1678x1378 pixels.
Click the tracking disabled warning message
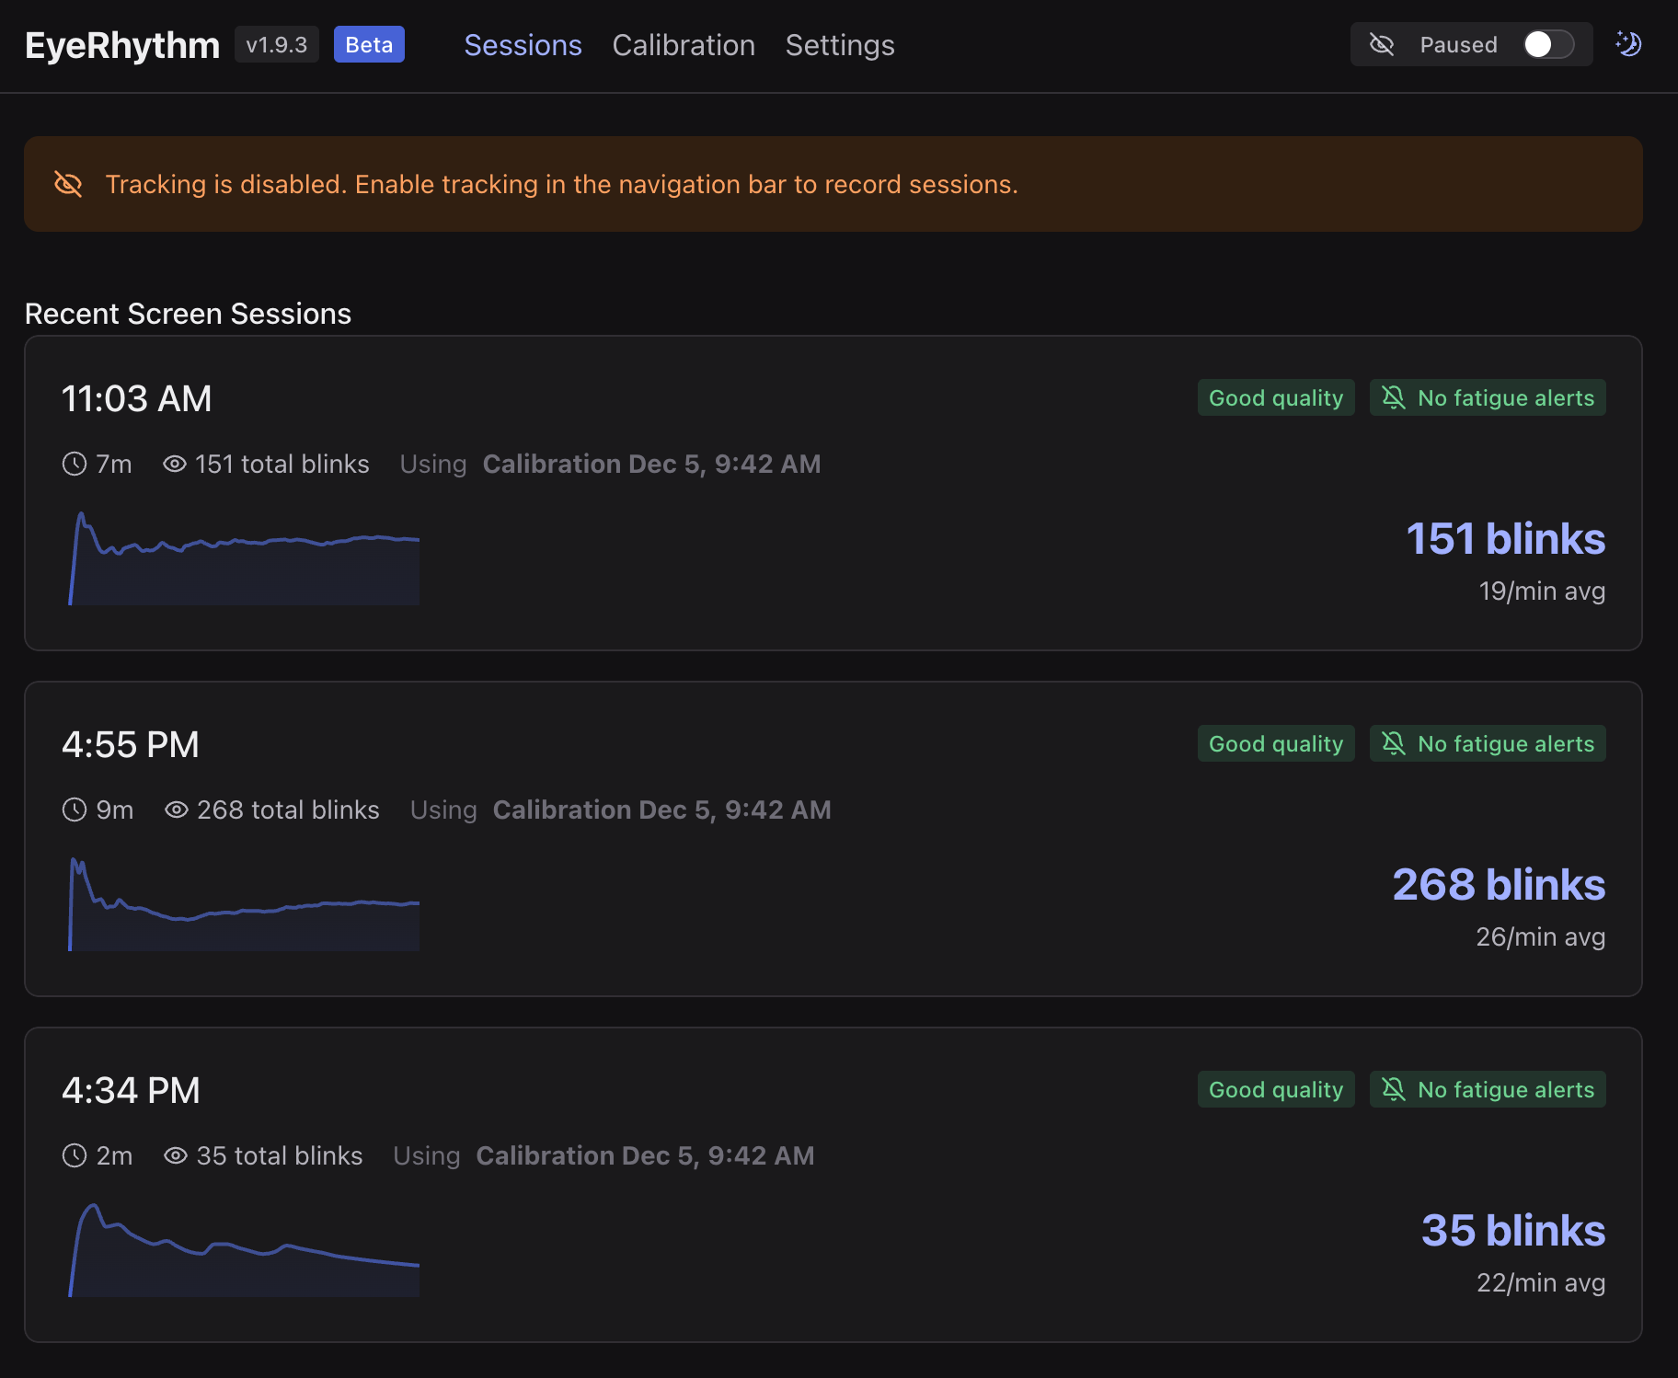561,184
